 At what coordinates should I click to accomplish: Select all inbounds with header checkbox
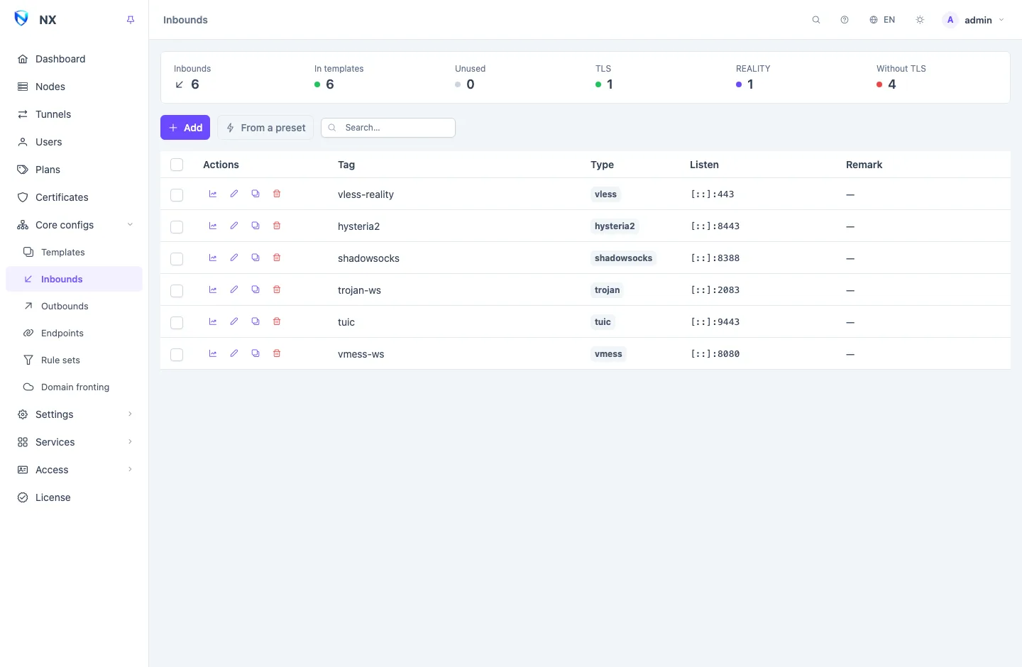[x=177, y=165]
